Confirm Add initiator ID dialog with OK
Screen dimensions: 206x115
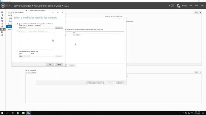50,64
